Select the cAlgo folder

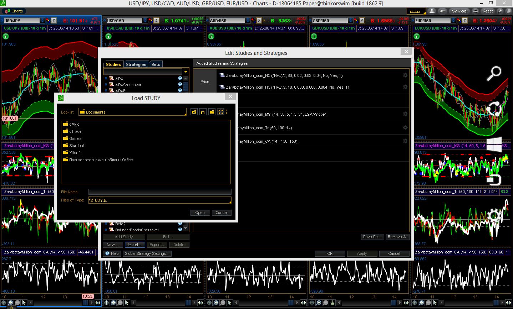[x=71, y=124]
